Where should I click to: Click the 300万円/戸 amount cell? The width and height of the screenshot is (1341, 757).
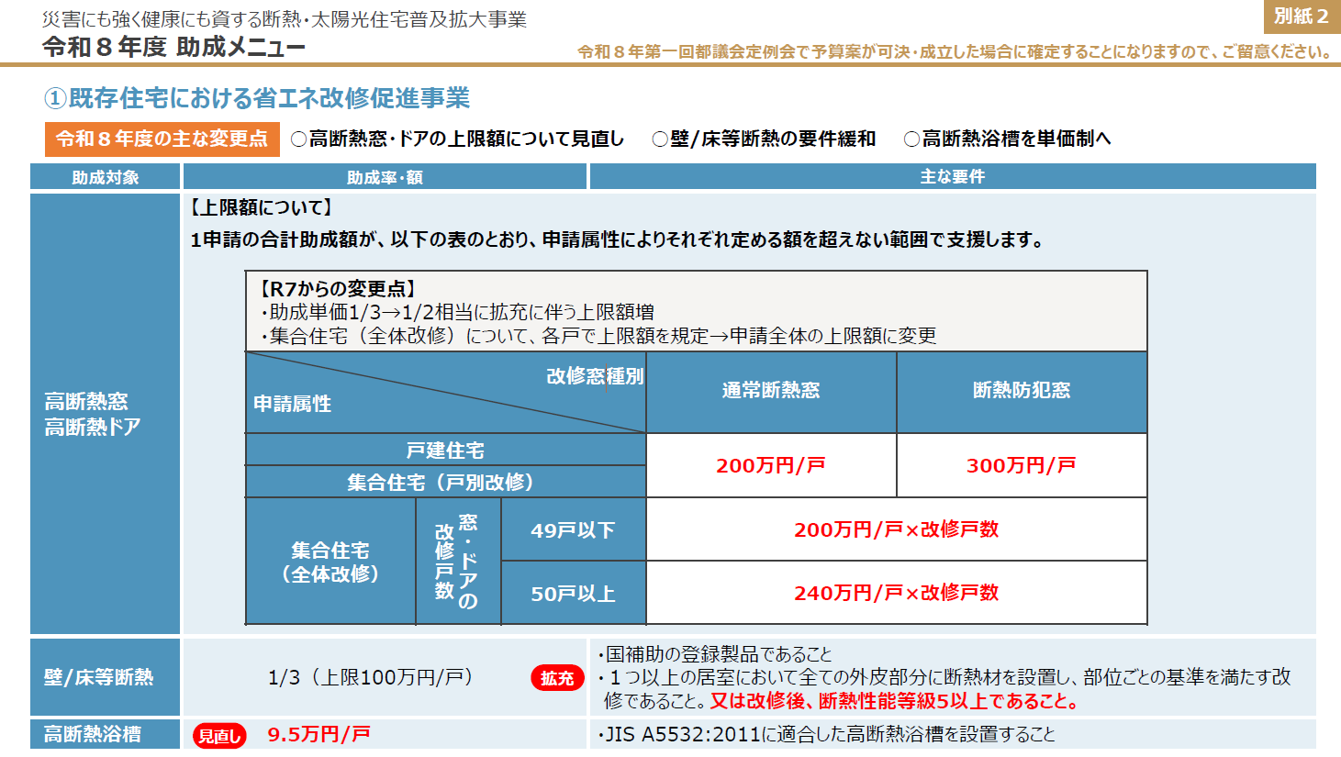pyautogui.click(x=1022, y=465)
